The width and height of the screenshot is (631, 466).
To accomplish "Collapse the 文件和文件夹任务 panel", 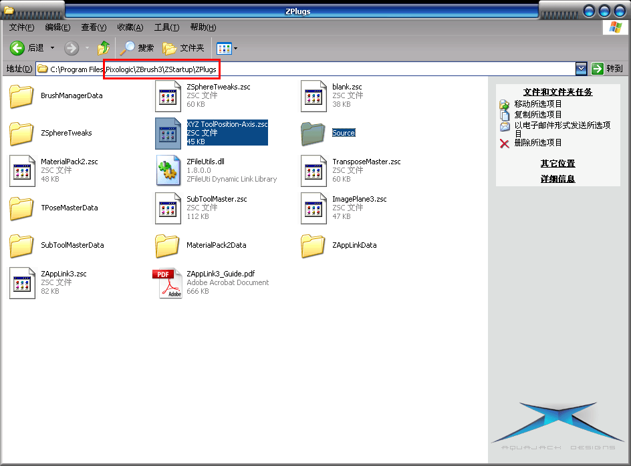I will coord(557,92).
